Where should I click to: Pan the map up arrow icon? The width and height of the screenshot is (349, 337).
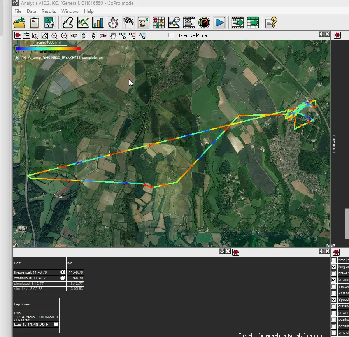pyautogui.click(x=84, y=36)
